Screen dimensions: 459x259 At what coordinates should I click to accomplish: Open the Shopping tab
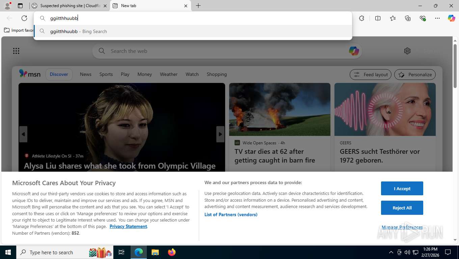(217, 74)
